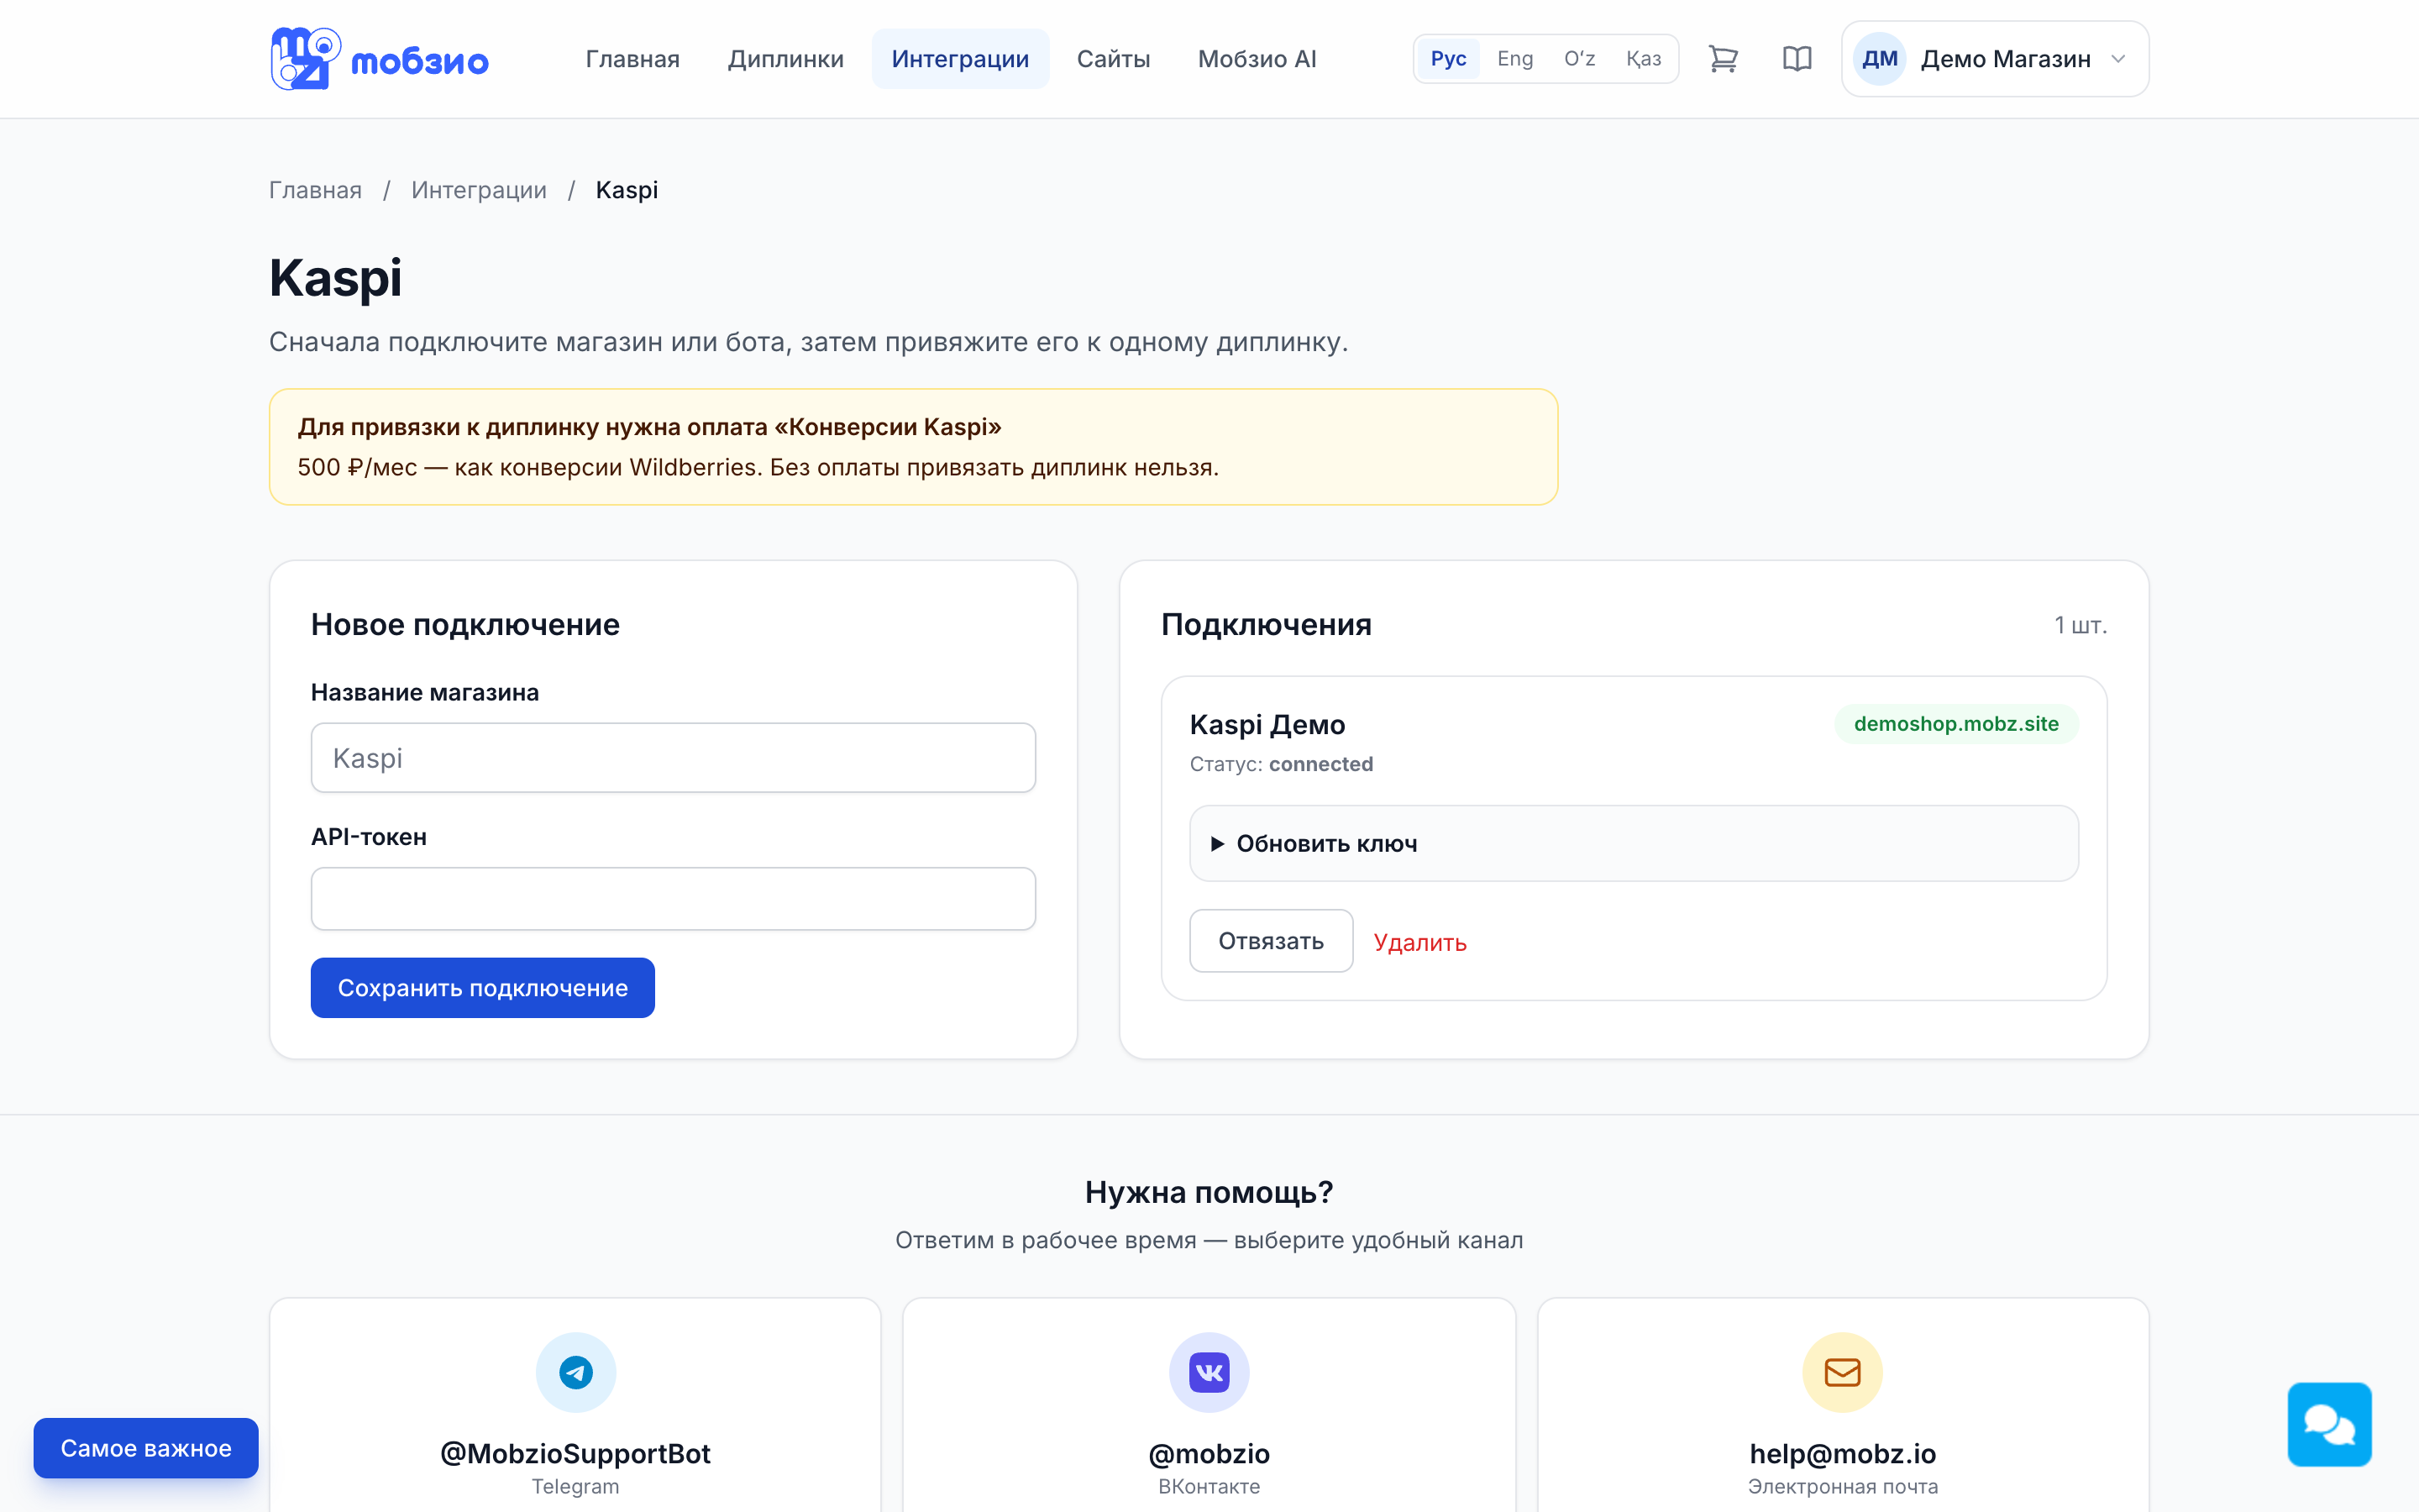Focus the API-токен input field
Screen dimensions: 2419x1512
click(673, 898)
